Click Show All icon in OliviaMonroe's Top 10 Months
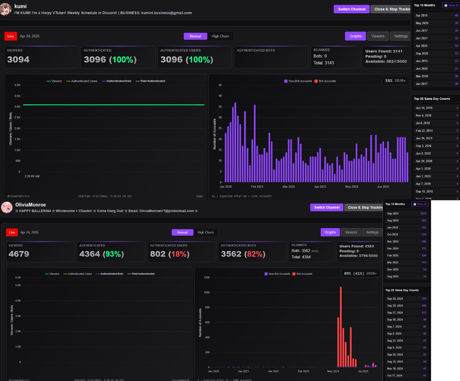This screenshot has width=460, height=381. click(415, 204)
